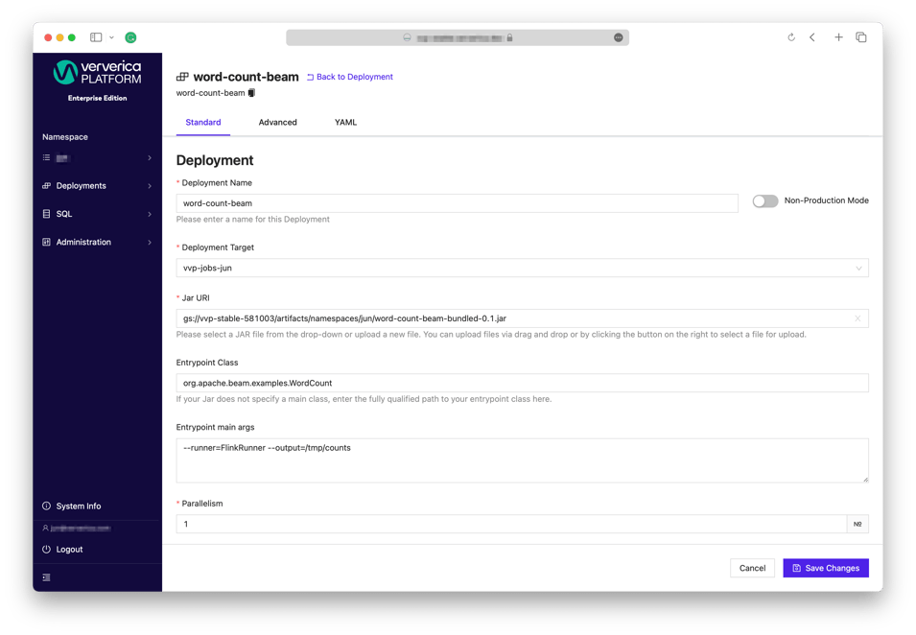Open a new tab with the plus icon

pos(838,37)
